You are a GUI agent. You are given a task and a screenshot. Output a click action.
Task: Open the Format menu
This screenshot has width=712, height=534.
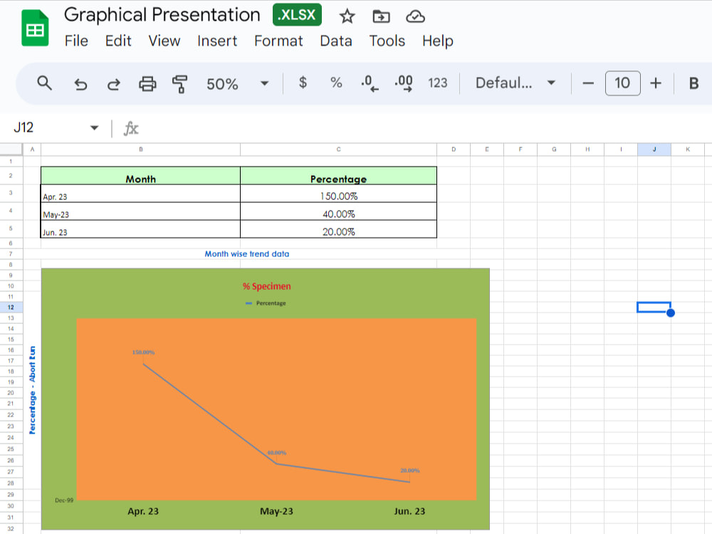tap(278, 41)
